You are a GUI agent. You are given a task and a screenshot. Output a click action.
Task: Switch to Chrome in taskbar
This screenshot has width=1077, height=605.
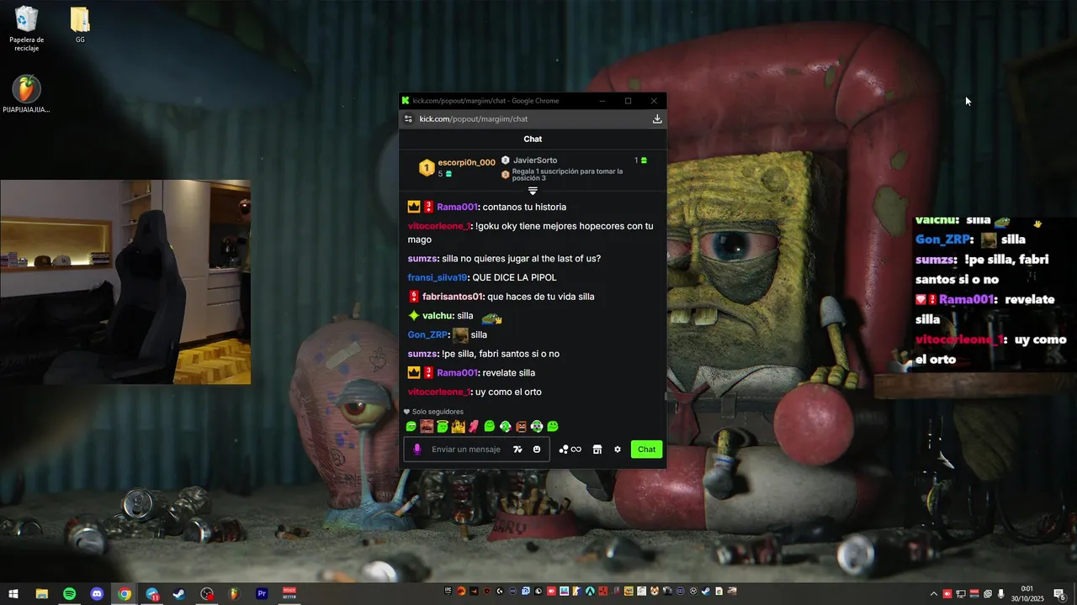[125, 593]
